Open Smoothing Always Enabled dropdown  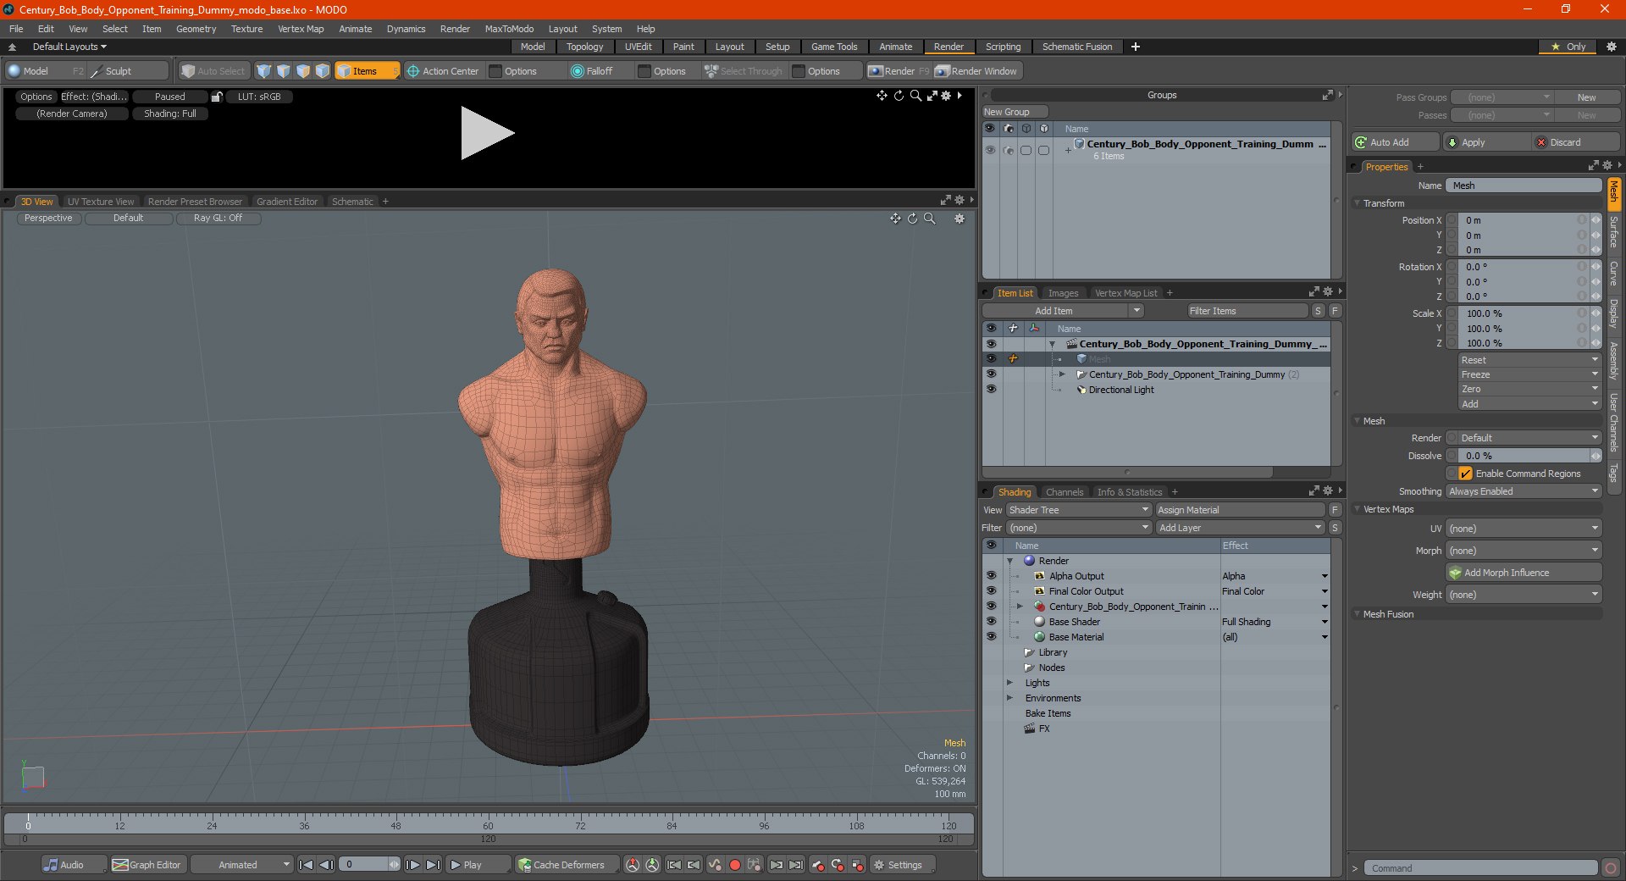coord(1524,491)
